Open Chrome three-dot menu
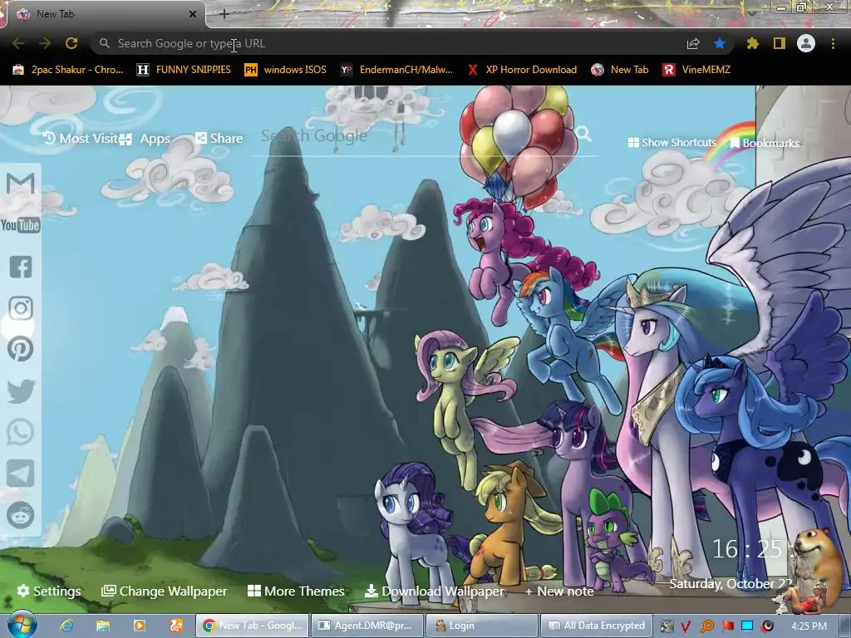The width and height of the screenshot is (851, 638). [833, 43]
